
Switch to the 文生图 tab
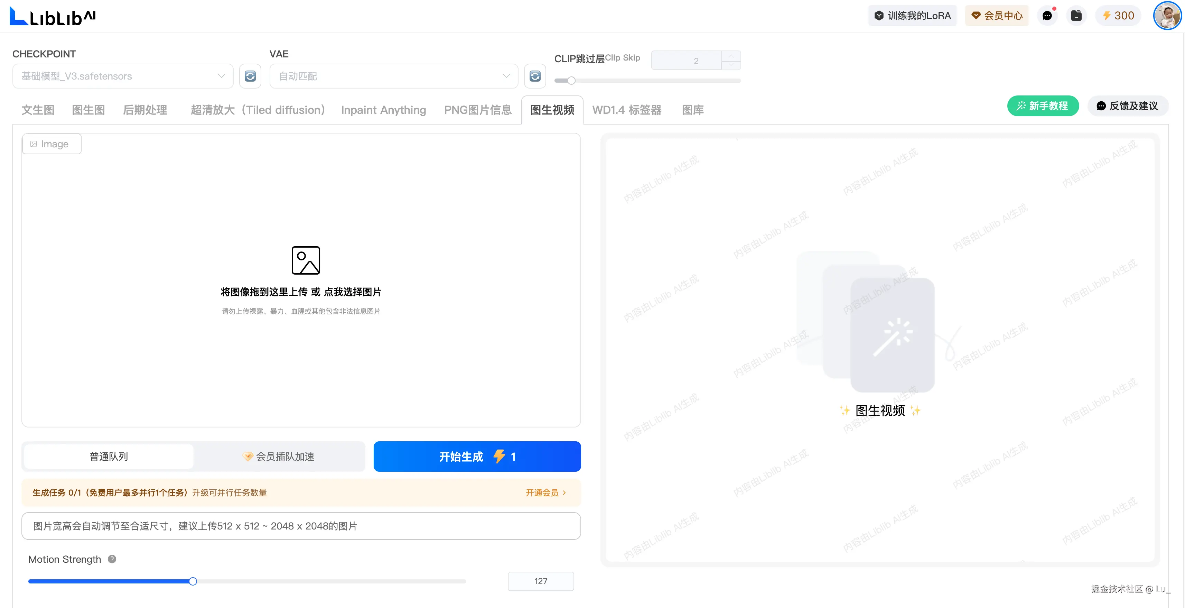[x=38, y=110]
